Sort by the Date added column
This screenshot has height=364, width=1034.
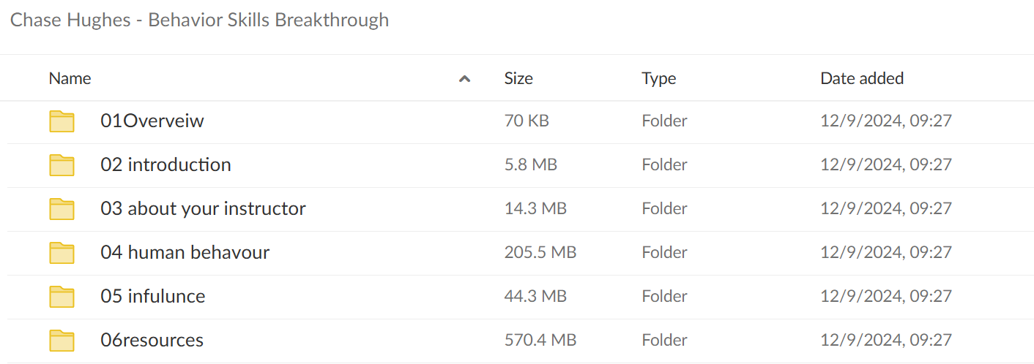[862, 78]
